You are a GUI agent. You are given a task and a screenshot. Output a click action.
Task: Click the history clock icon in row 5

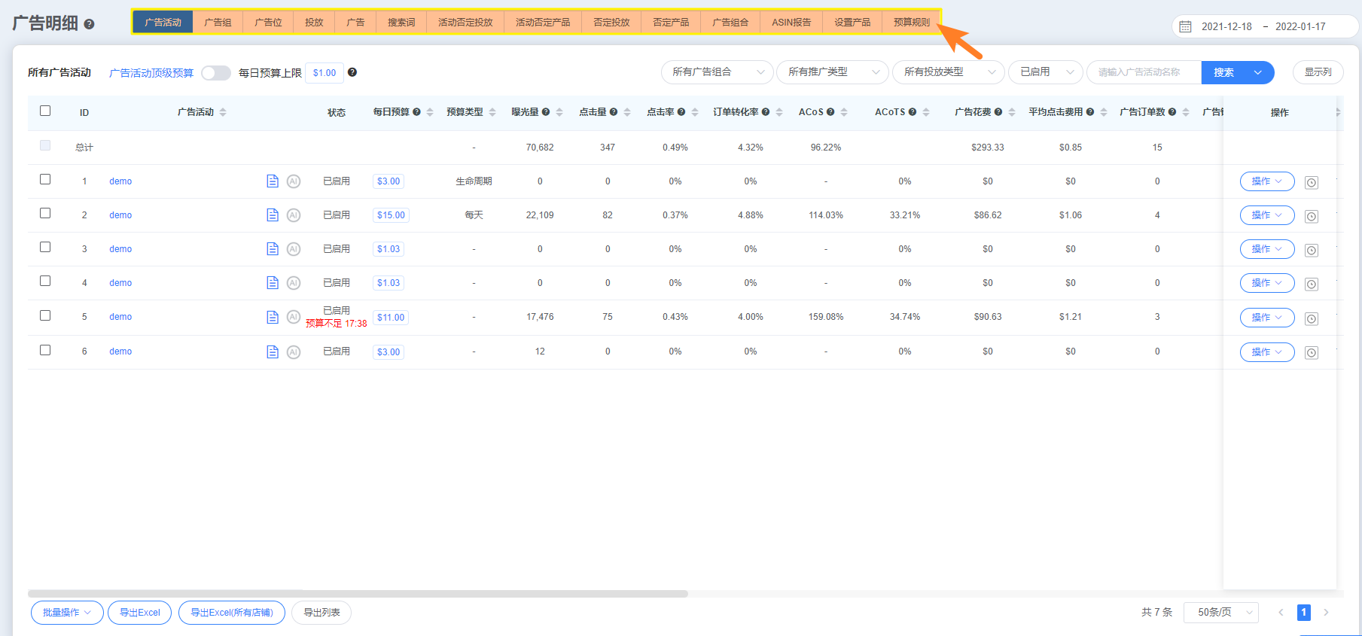pyautogui.click(x=1311, y=318)
